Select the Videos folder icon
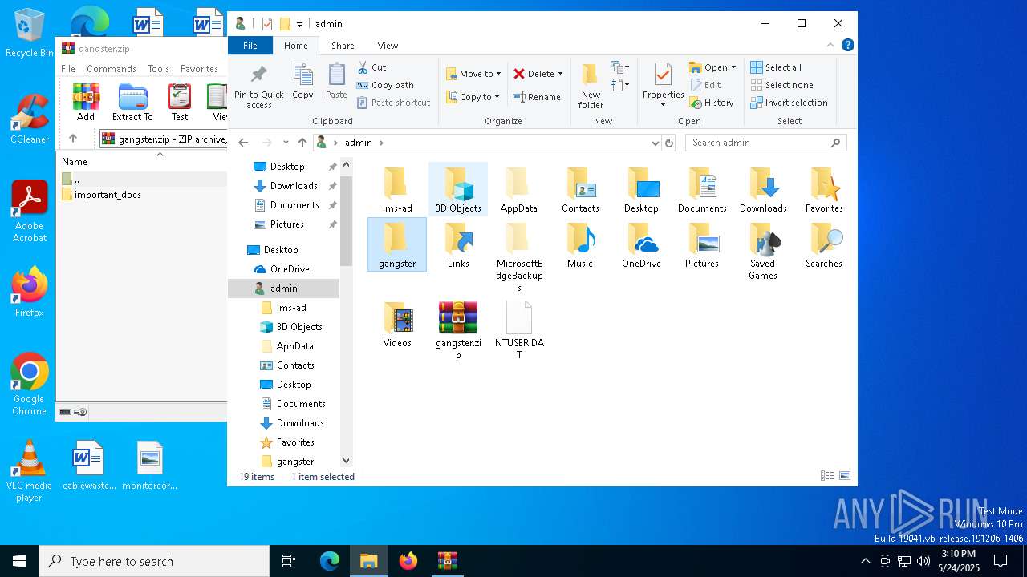This screenshot has width=1027, height=577. coord(397,325)
